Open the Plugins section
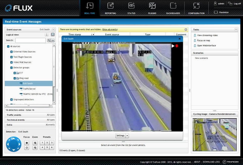 [152, 8]
